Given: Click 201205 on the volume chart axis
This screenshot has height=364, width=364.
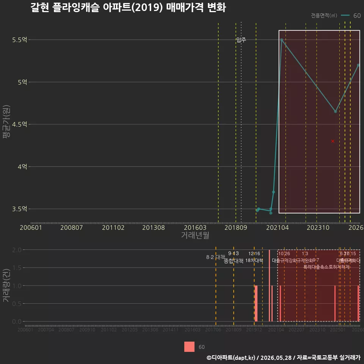Looking at the screenshot, I should (x=130, y=329).
